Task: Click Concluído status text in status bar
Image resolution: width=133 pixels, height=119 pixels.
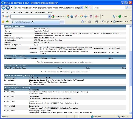Action: [x=5, y=117]
